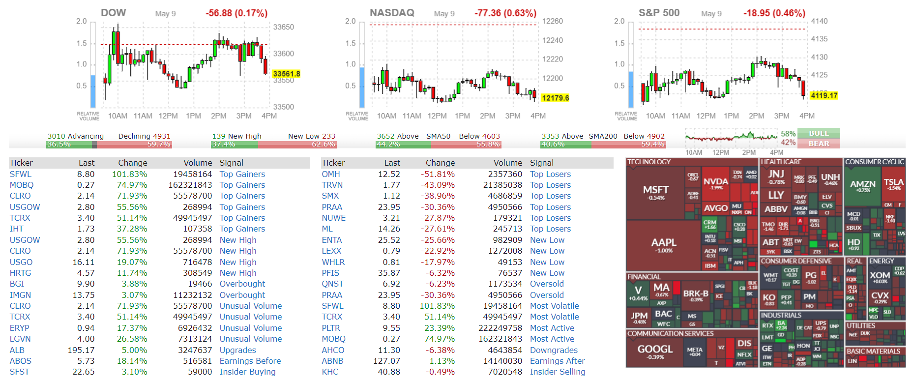
Task: Open the PLTR ticker link
Action: [x=331, y=328]
